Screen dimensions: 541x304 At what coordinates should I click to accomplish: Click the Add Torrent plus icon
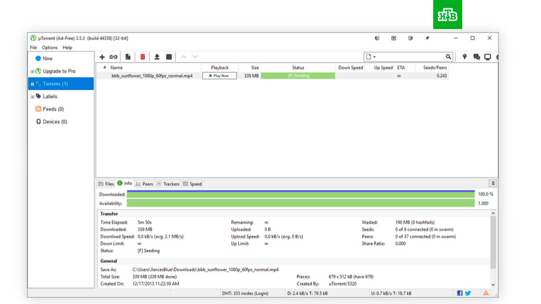tap(102, 57)
